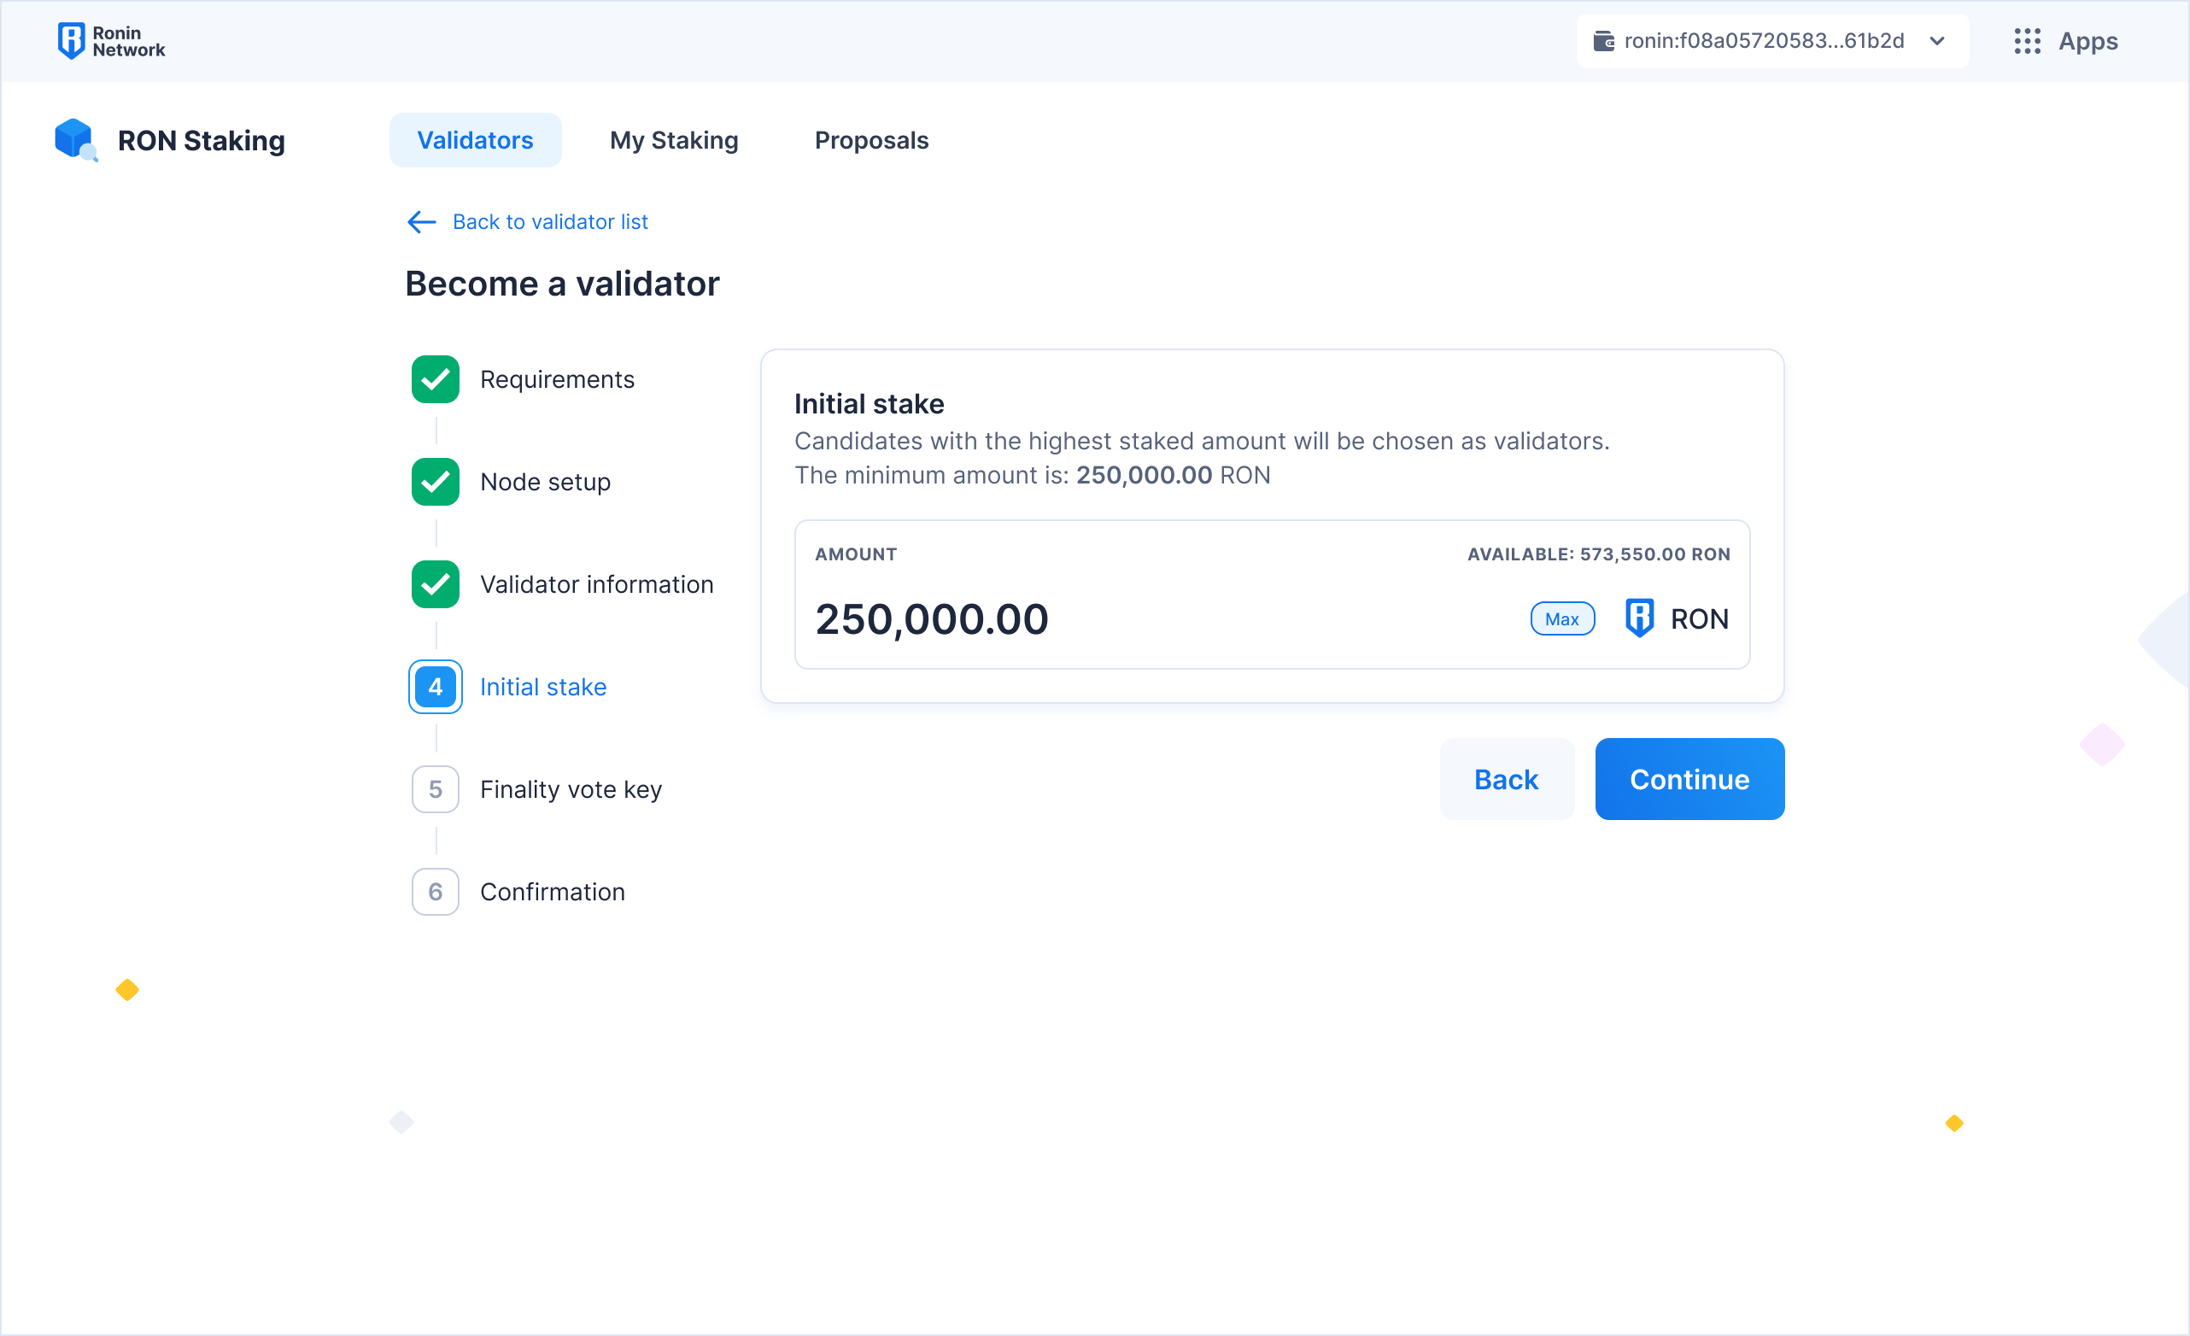Switch to the Validators tab
Screen dimensions: 2190x1336
tap(476, 139)
